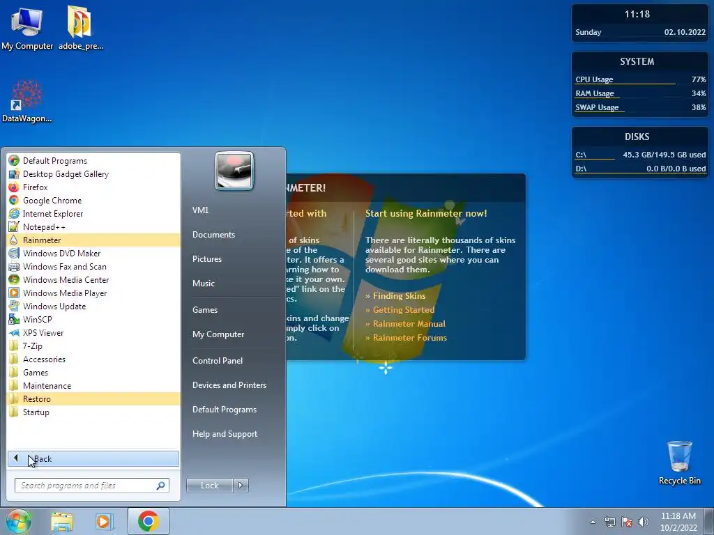Open the D:\ drive in Disks skin
The image size is (714, 535).
point(640,169)
